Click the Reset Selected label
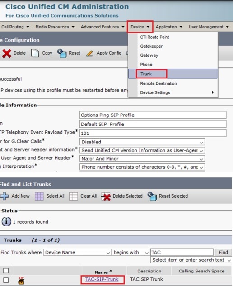The height and width of the screenshot is (286, 233). click(173, 196)
